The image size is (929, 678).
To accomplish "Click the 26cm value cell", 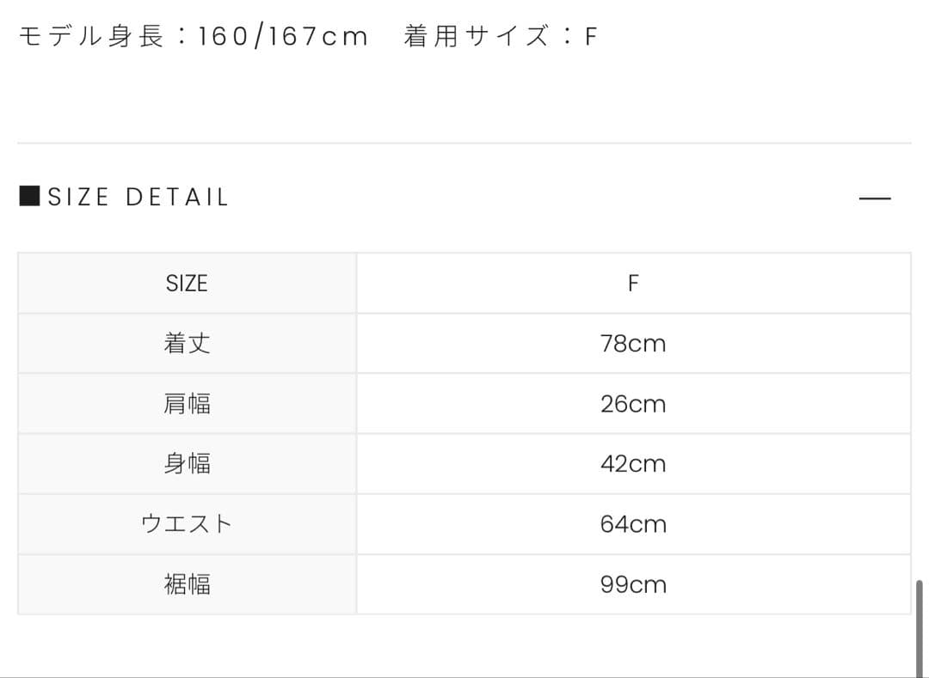I will pyautogui.click(x=633, y=404).
